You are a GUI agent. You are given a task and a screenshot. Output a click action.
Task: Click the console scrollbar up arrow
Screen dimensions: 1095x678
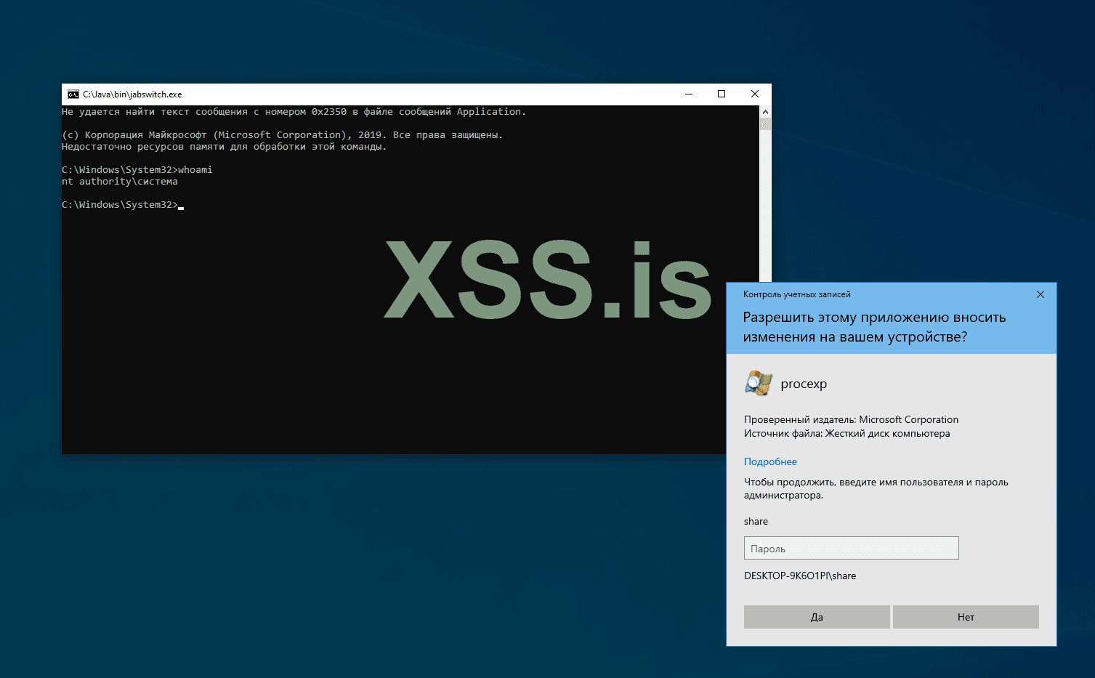[x=765, y=111]
